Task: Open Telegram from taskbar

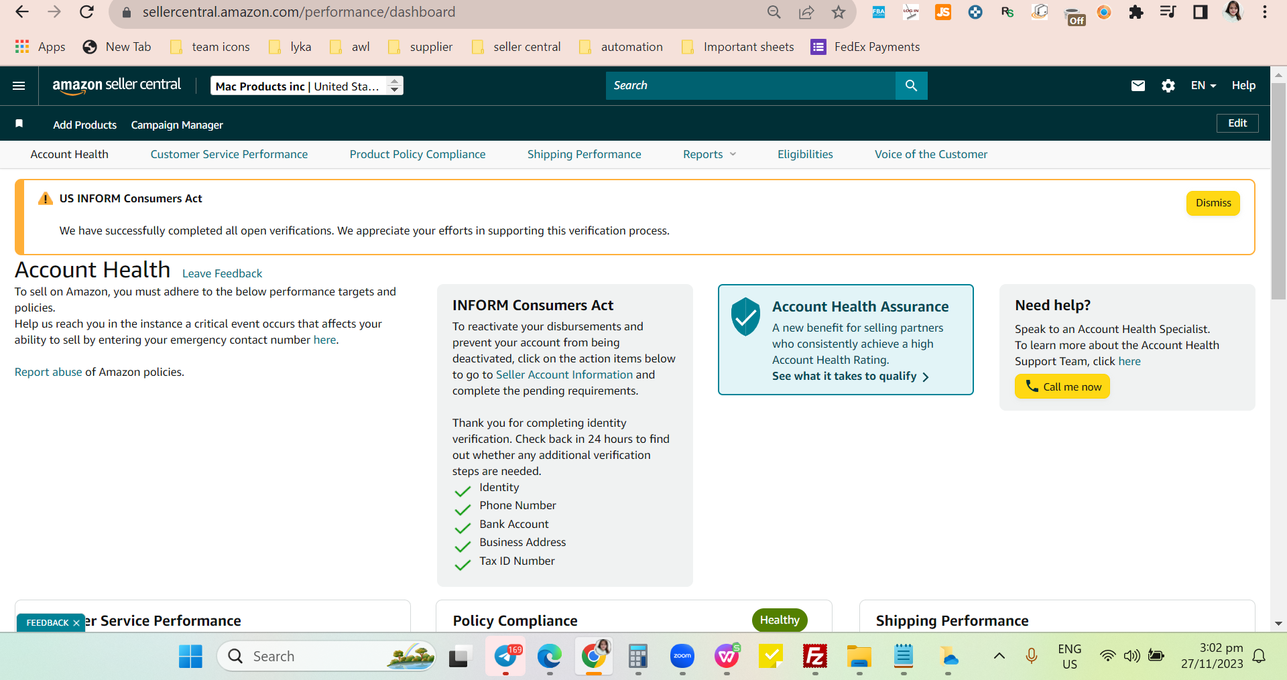Action: 505,657
